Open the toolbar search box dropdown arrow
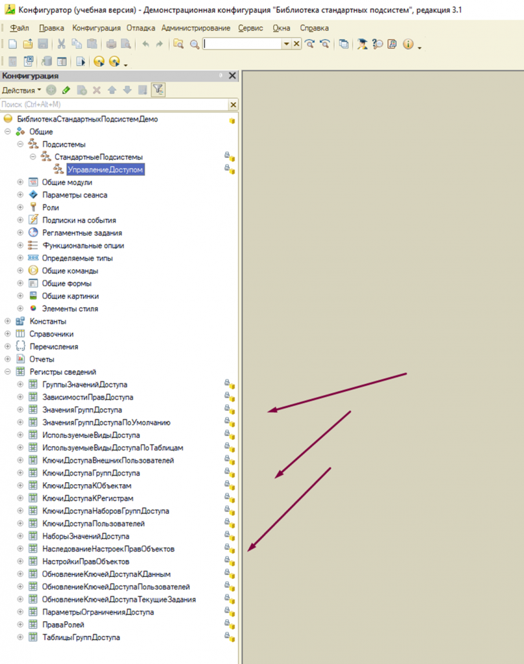The height and width of the screenshot is (664, 524). coord(287,44)
